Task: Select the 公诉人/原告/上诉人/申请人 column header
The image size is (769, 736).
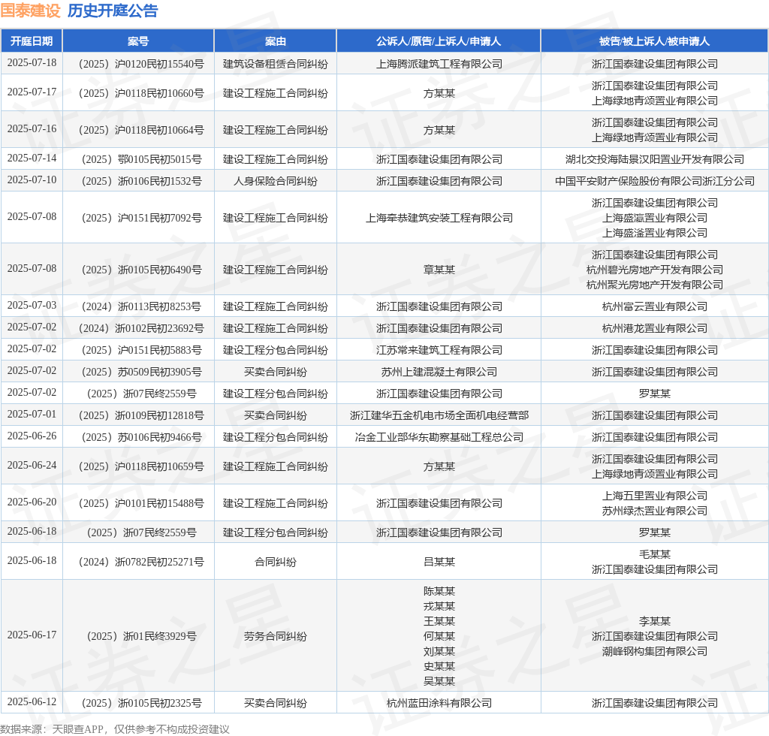Action: click(x=439, y=41)
